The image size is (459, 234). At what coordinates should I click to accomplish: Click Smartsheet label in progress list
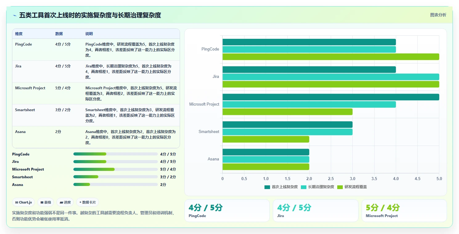[x=23, y=177]
